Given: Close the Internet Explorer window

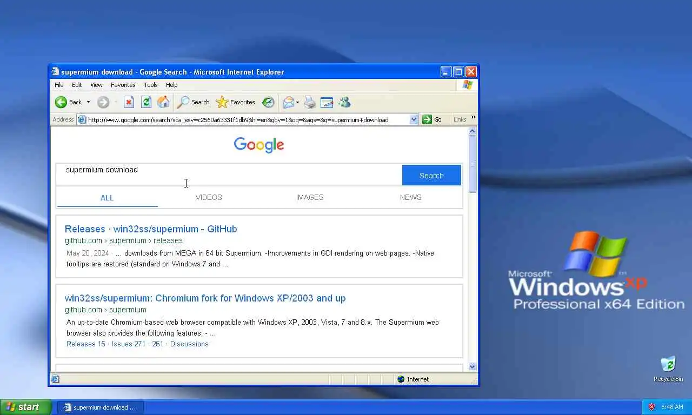Looking at the screenshot, I should tap(471, 71).
